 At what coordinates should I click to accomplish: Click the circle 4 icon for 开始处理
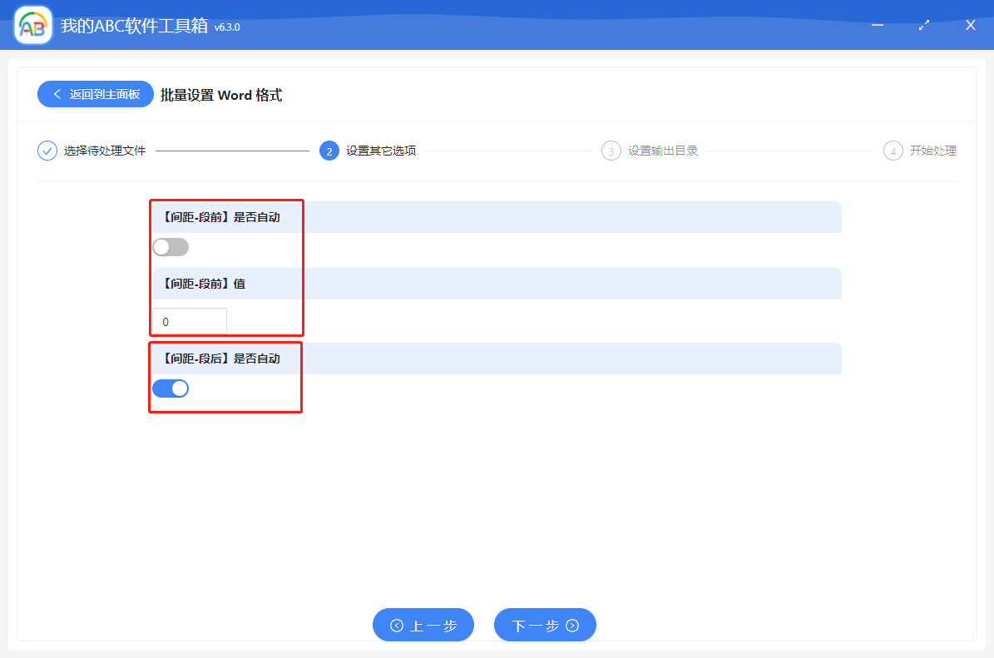coord(893,151)
